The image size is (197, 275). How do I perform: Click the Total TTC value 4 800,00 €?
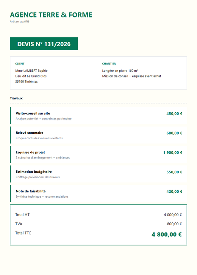(x=167, y=234)
